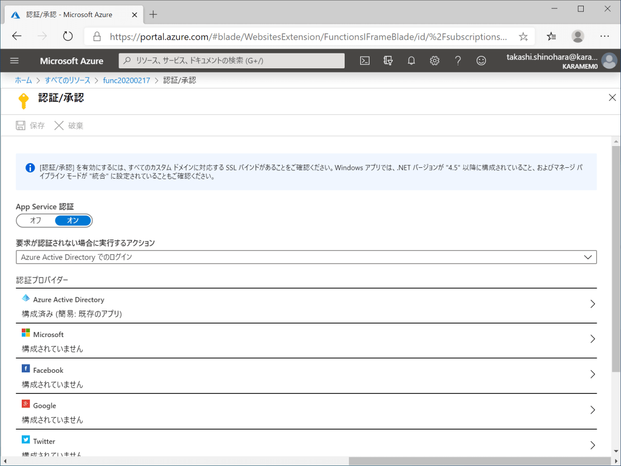Click the resource search box
The height and width of the screenshot is (466, 621).
point(232,61)
